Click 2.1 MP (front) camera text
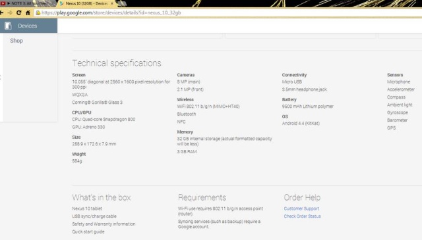This screenshot has height=240, width=422. point(191,89)
